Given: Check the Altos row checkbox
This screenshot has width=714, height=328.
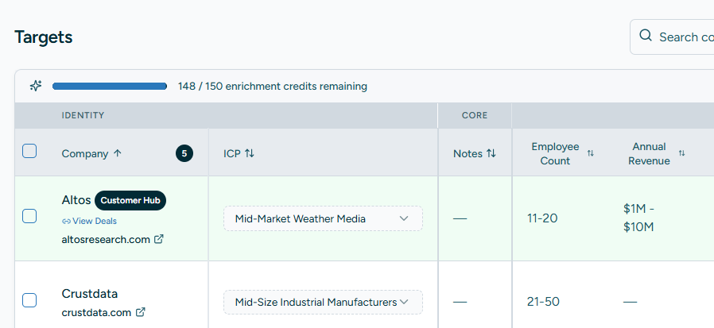Looking at the screenshot, I should pos(29,216).
